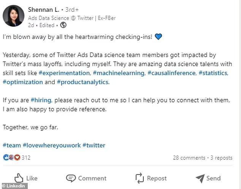Click the Repost arrows icon

pos(140,178)
